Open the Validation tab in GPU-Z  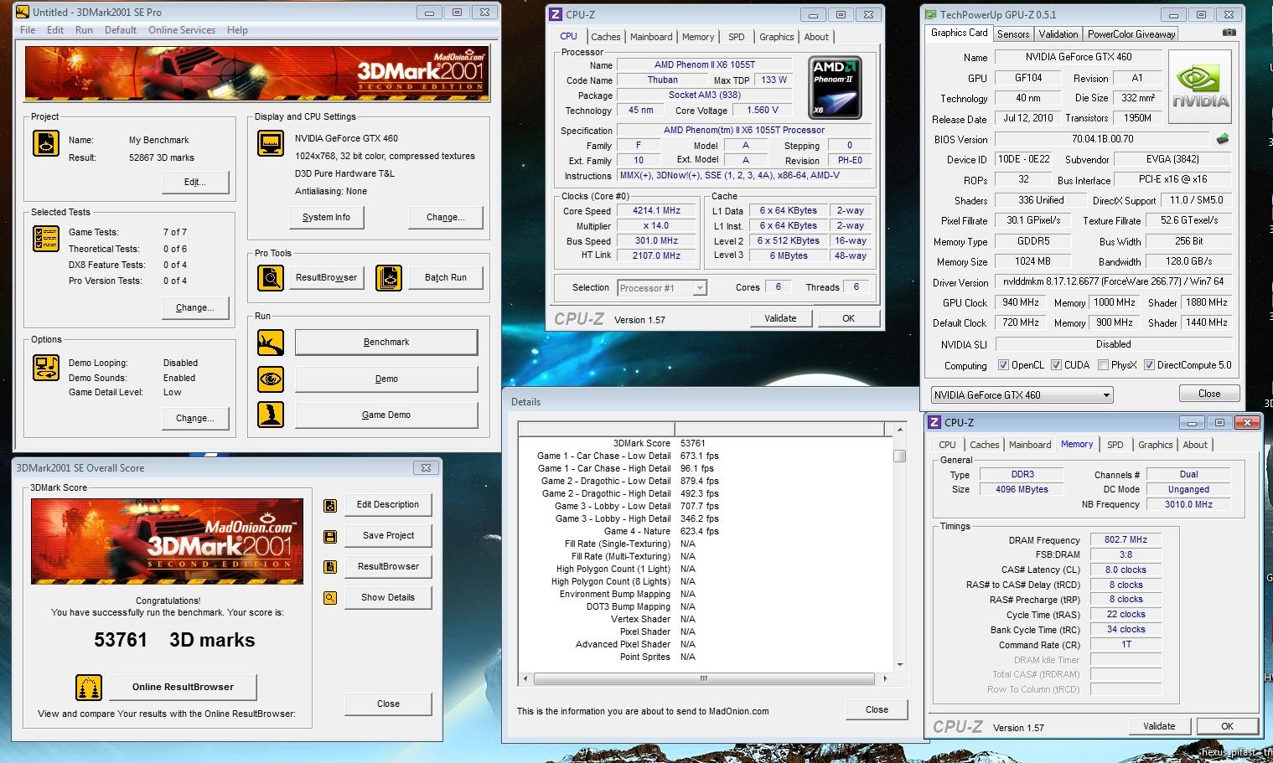1058,34
